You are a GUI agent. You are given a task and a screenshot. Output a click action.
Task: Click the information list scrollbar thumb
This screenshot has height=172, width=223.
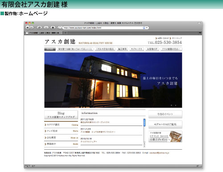145,122
